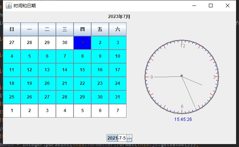239x147 pixels.
Task: Select cyan day 5 cell
Action: tap(29, 56)
